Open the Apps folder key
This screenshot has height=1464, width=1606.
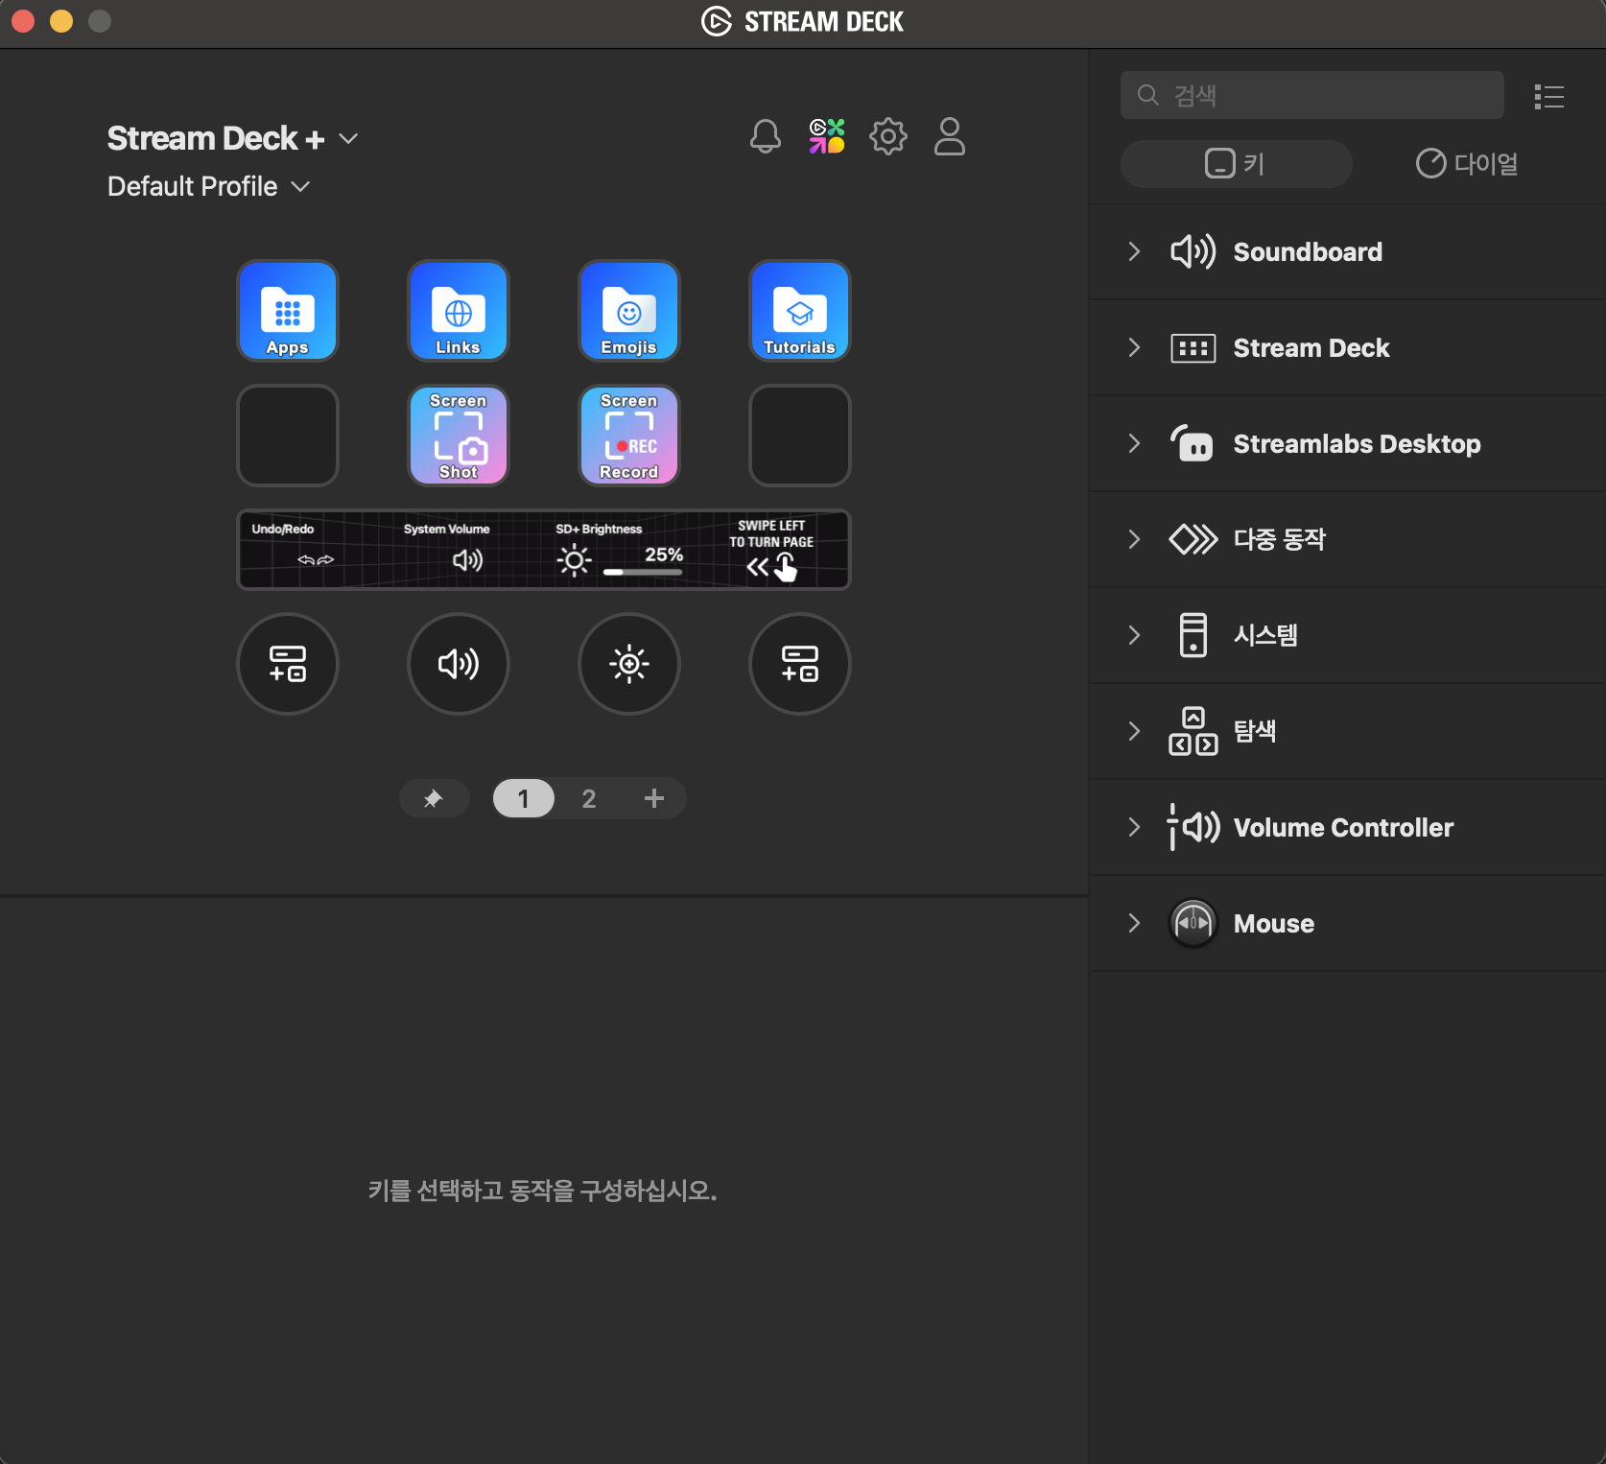click(x=288, y=311)
